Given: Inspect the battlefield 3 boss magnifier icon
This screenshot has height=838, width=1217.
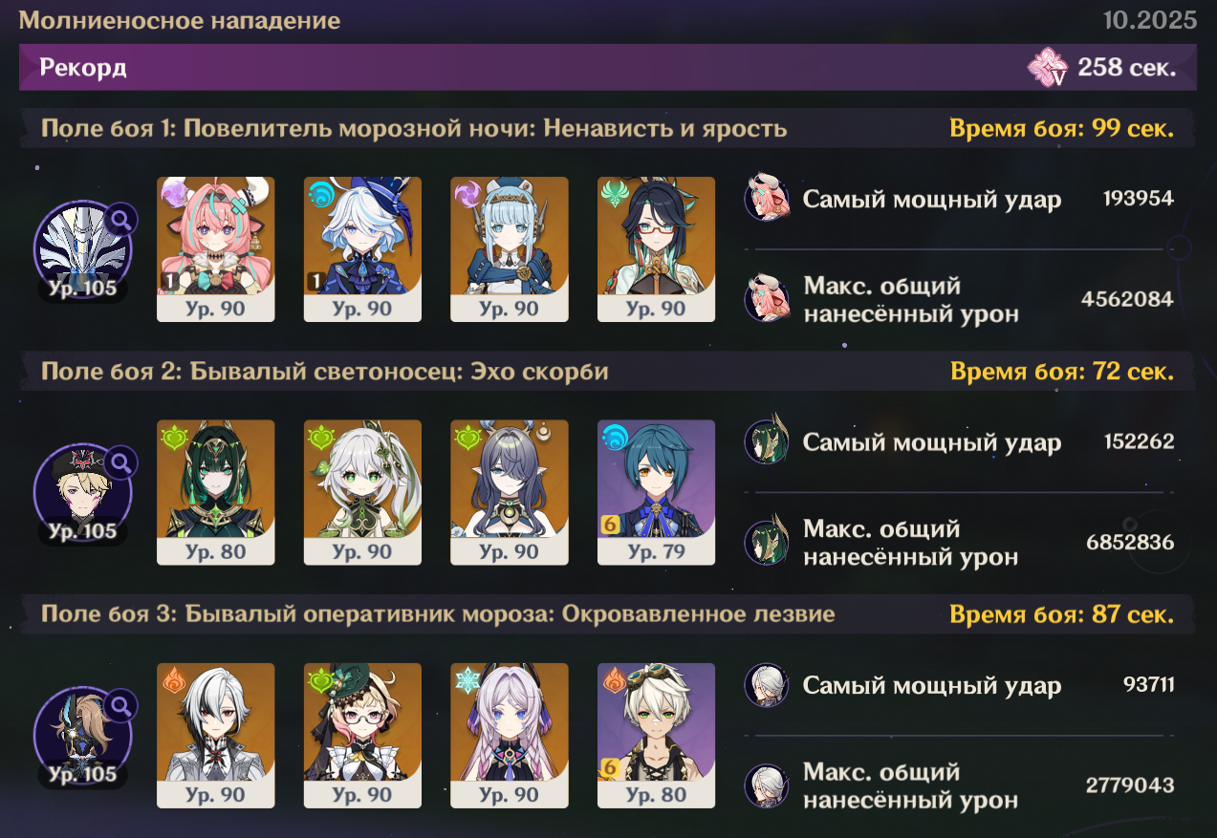Looking at the screenshot, I should (x=121, y=706).
